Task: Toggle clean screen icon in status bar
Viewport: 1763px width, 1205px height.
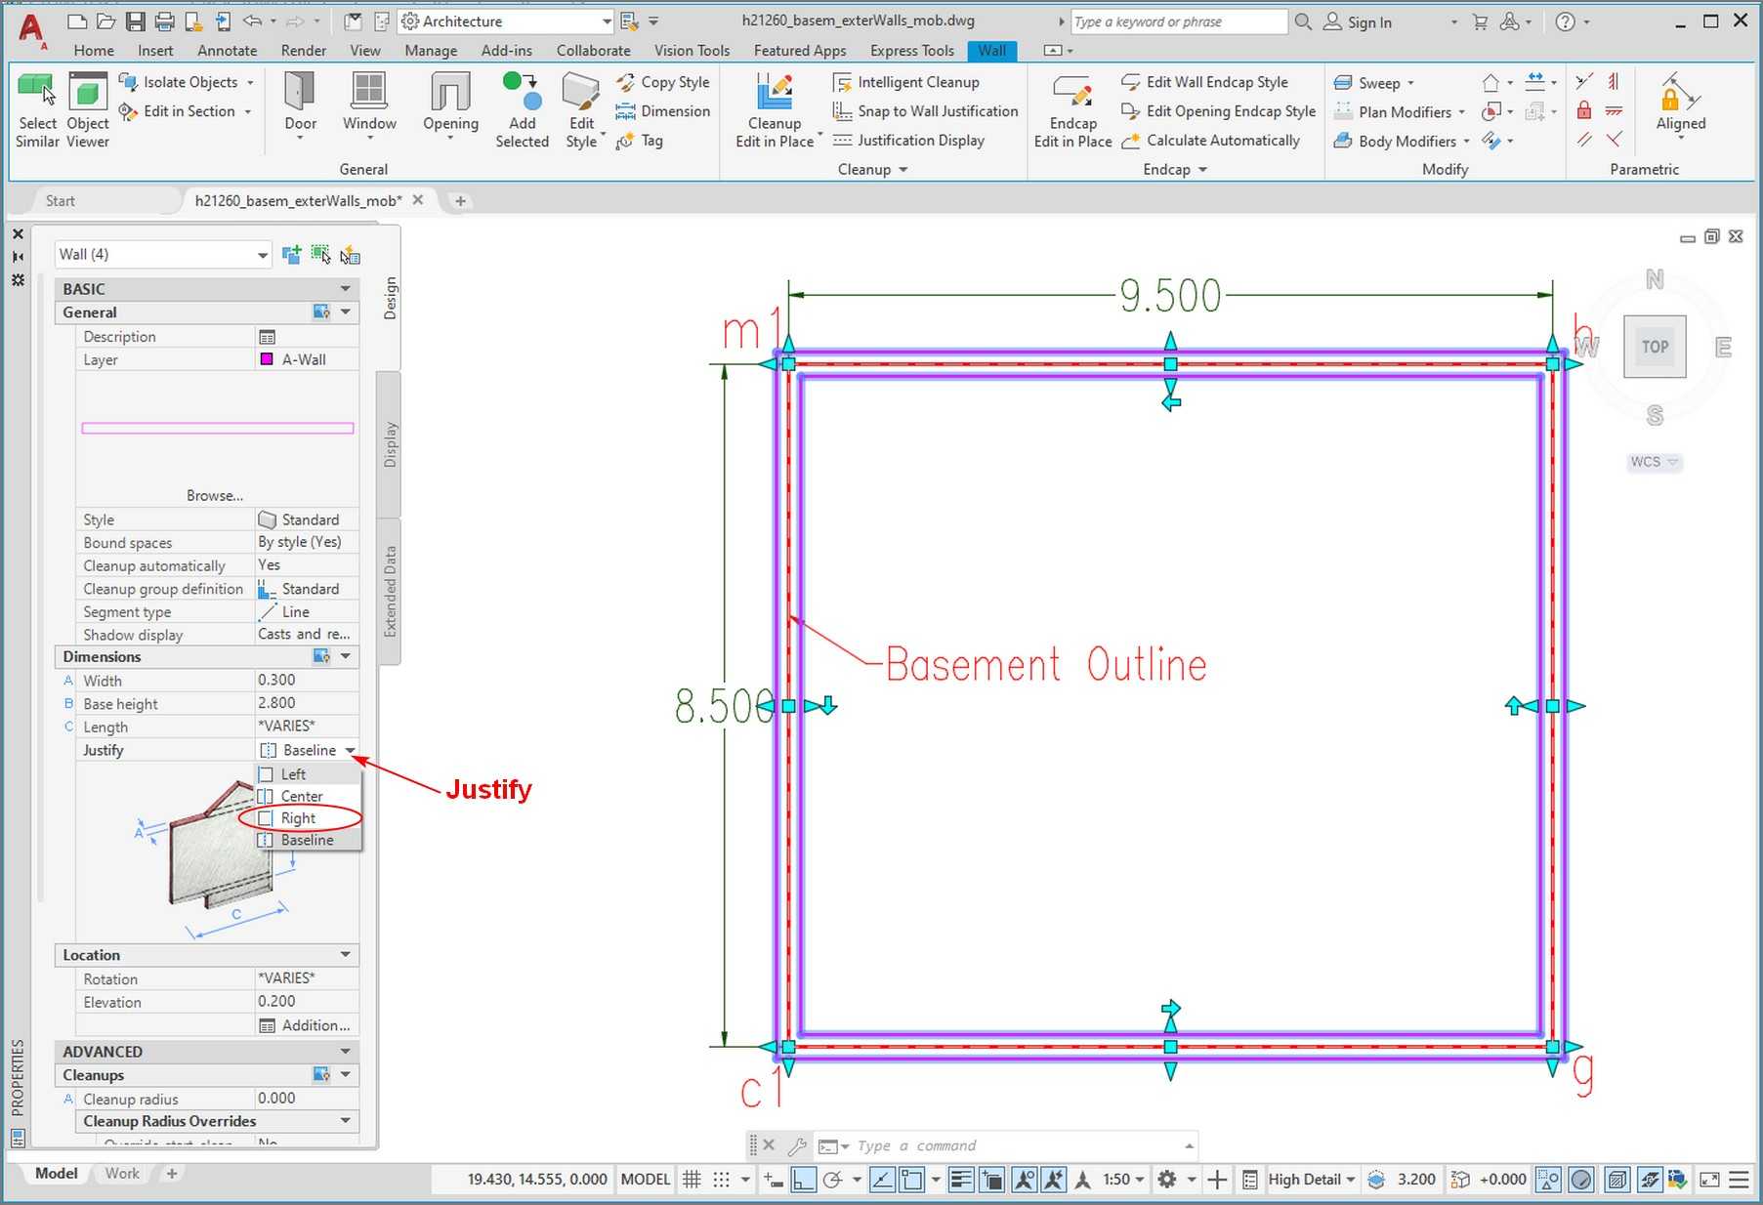Action: pos(1709,1180)
